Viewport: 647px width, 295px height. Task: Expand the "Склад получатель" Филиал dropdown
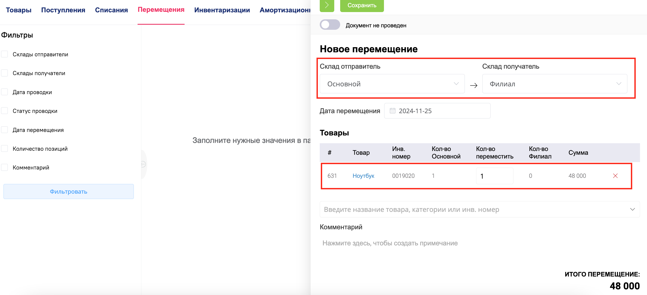(x=555, y=84)
